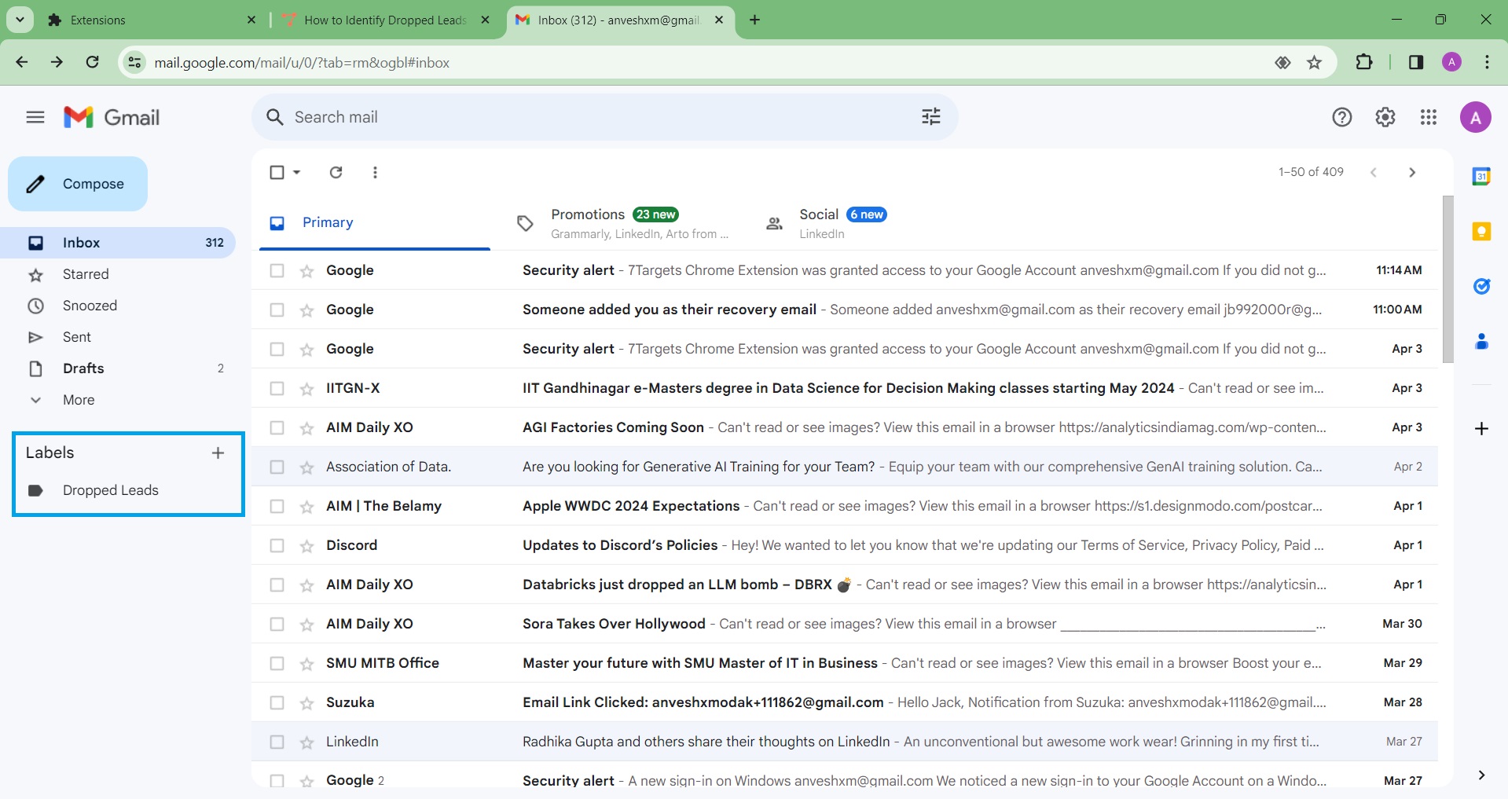This screenshot has width=1508, height=799.
Task: Create a new label with plus icon
Action: coord(218,453)
